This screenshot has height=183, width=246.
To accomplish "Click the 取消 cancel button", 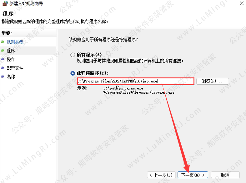I will (225, 175).
